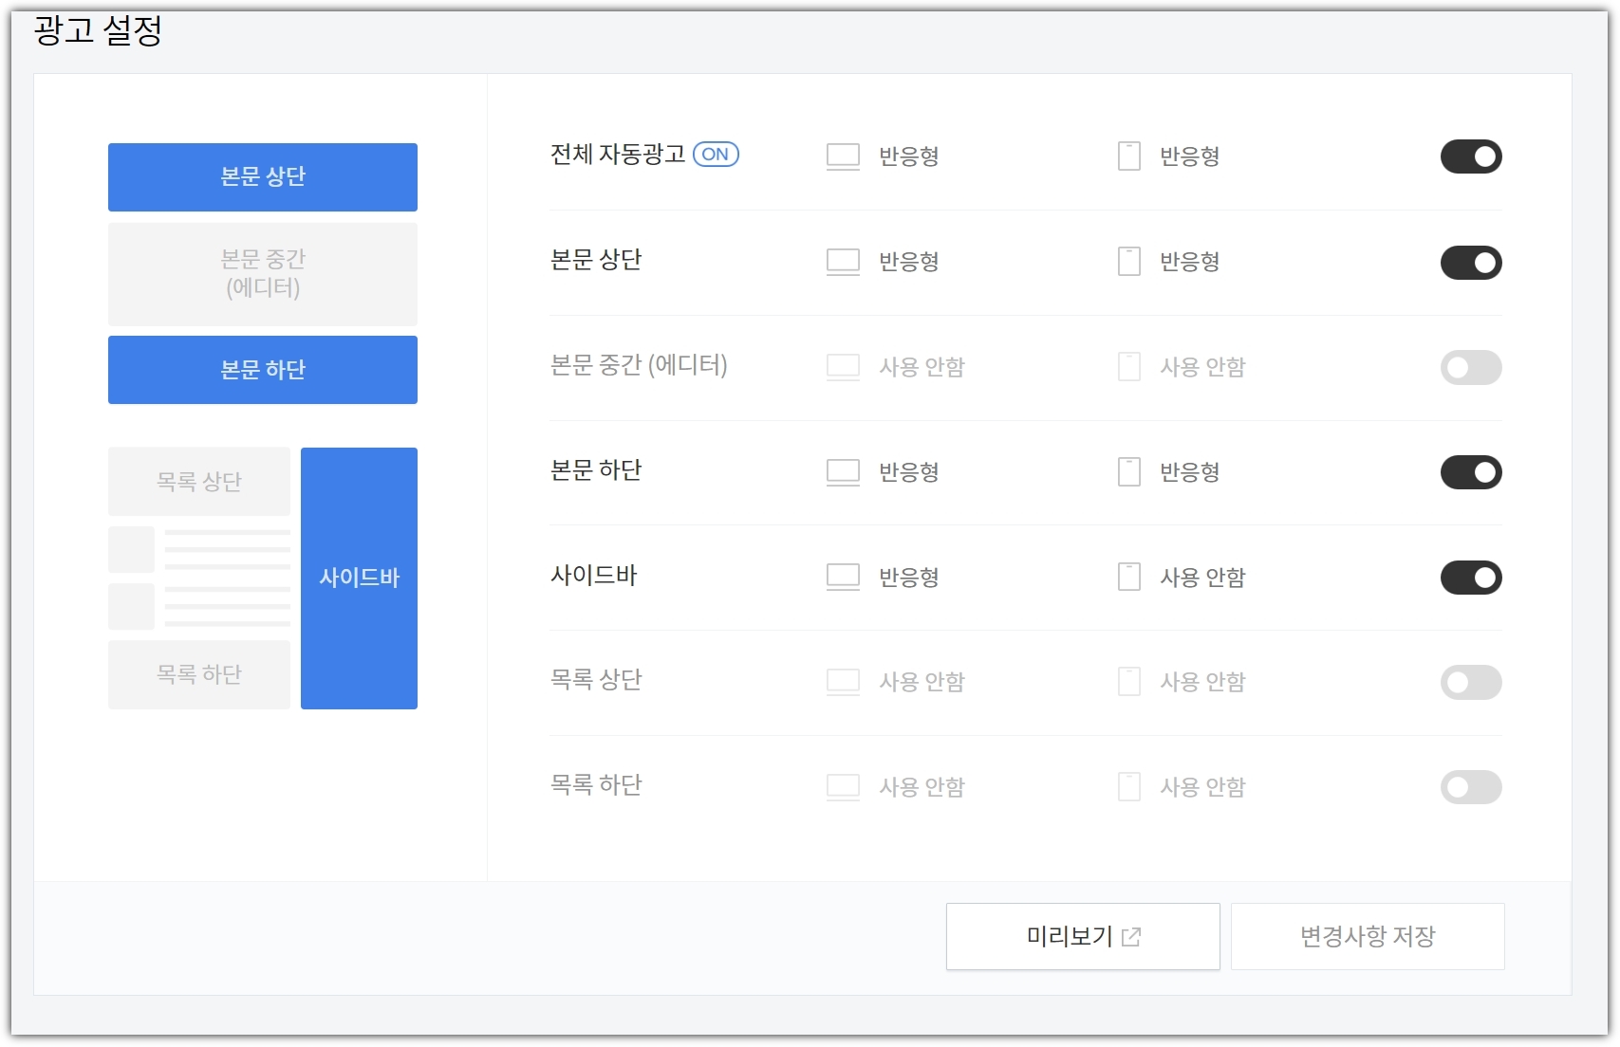Click the PC monitor icon for 본문 하단
The height and width of the screenshot is (1047, 1620).
pos(843,471)
